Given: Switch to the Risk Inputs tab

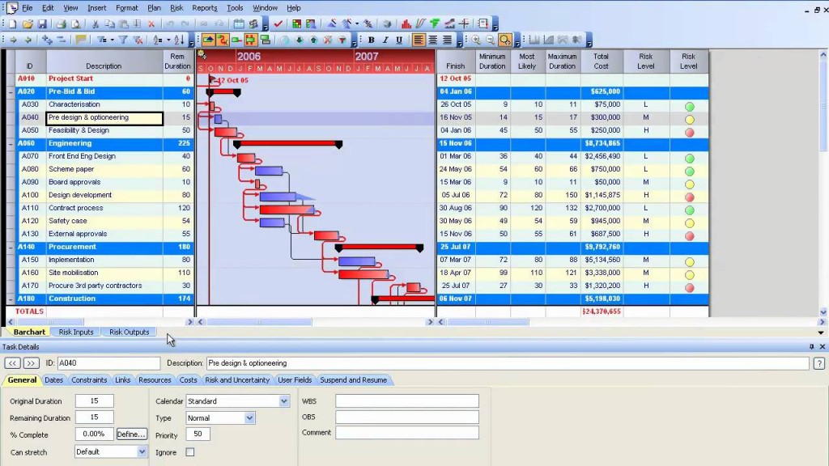Looking at the screenshot, I should (x=75, y=332).
